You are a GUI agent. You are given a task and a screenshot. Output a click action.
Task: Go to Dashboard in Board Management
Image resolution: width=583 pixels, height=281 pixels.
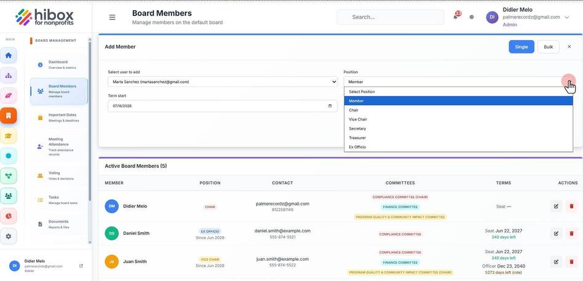[59, 65]
